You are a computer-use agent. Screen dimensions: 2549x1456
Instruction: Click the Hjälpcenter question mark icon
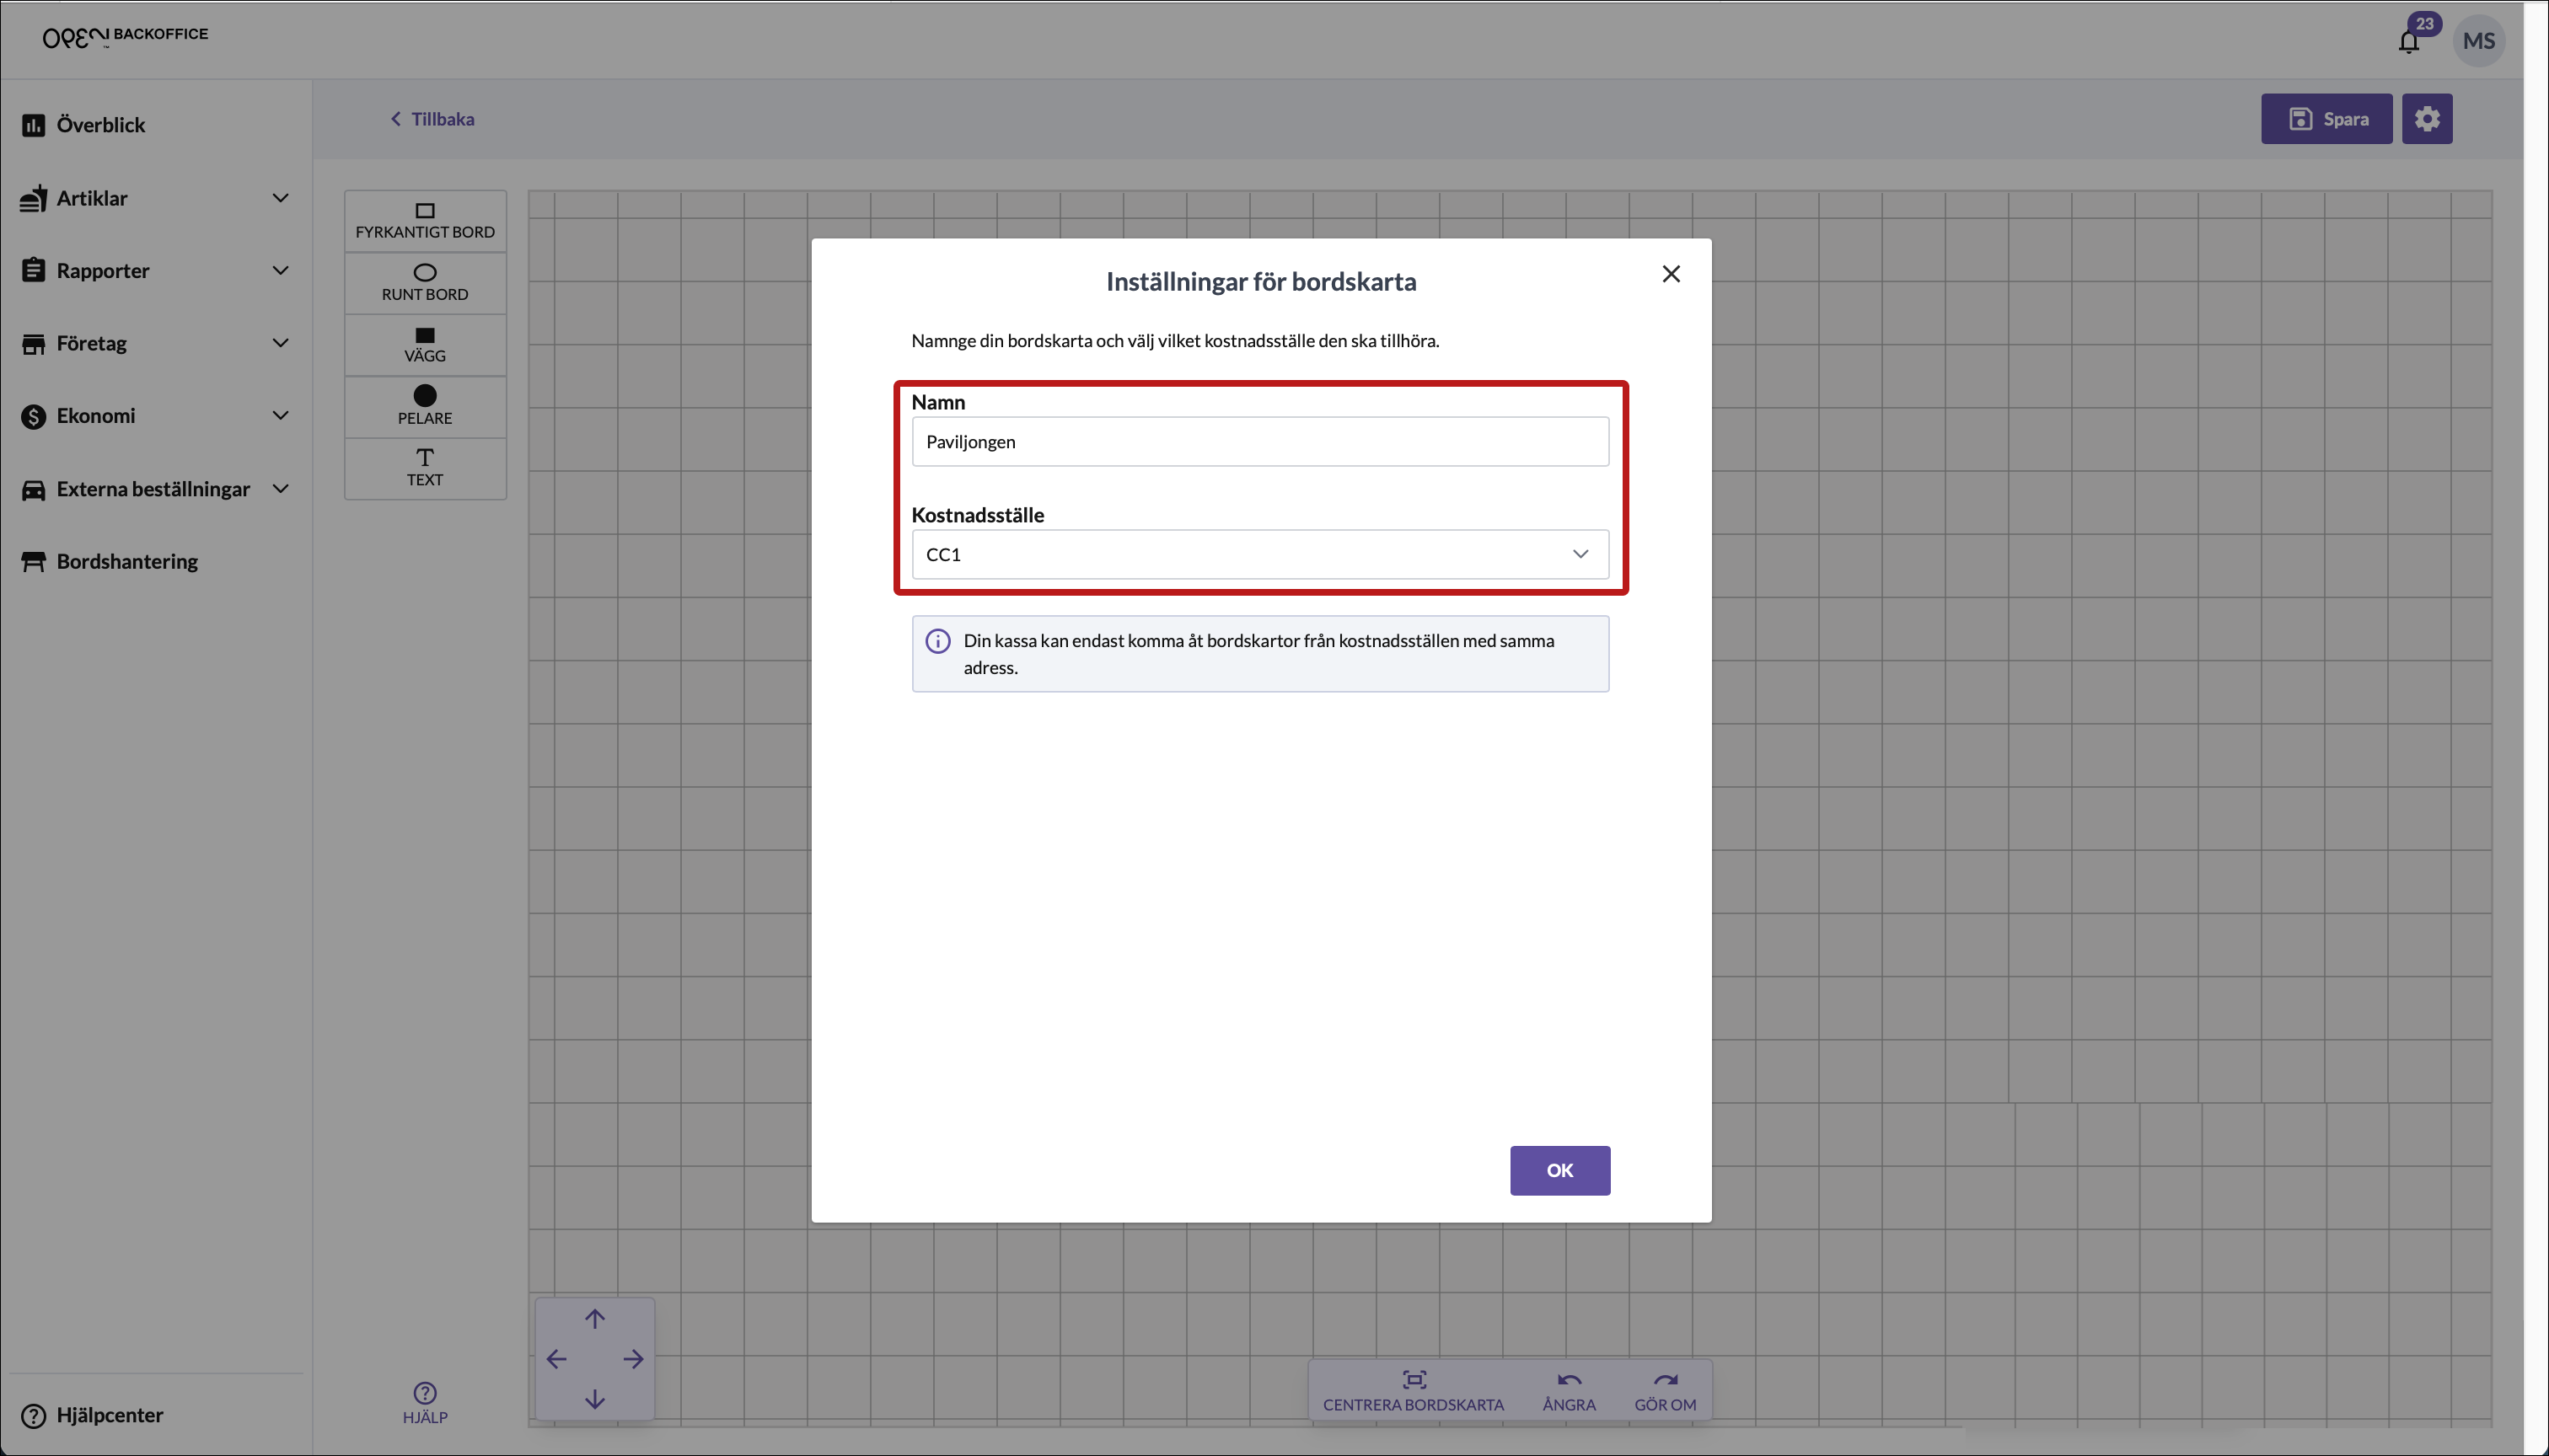point(33,1416)
